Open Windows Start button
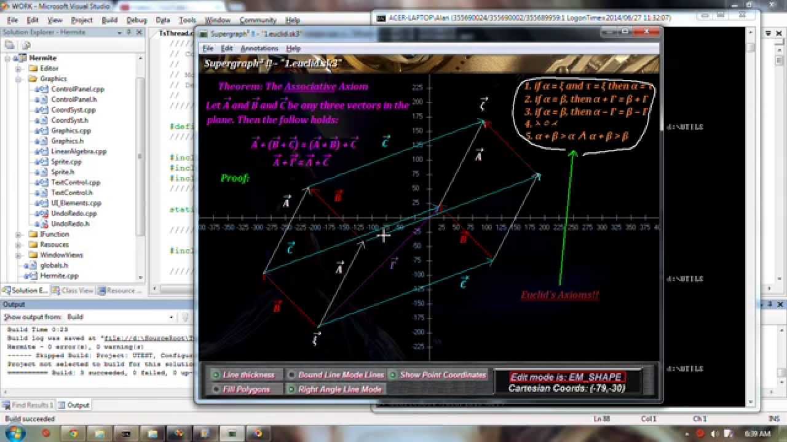The height and width of the screenshot is (442, 787). click(x=15, y=433)
